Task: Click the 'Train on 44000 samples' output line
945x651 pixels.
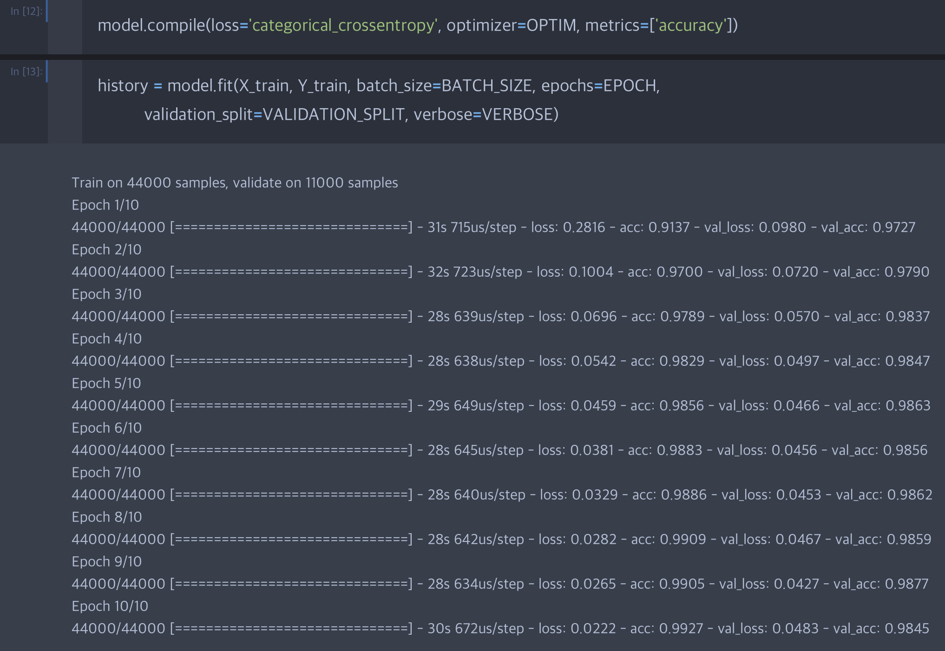Action: tap(235, 183)
